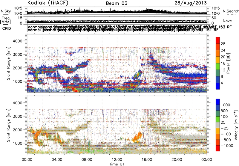Click the '08:00' time axis label
This screenshot has width=239, height=166.
coord(87,160)
